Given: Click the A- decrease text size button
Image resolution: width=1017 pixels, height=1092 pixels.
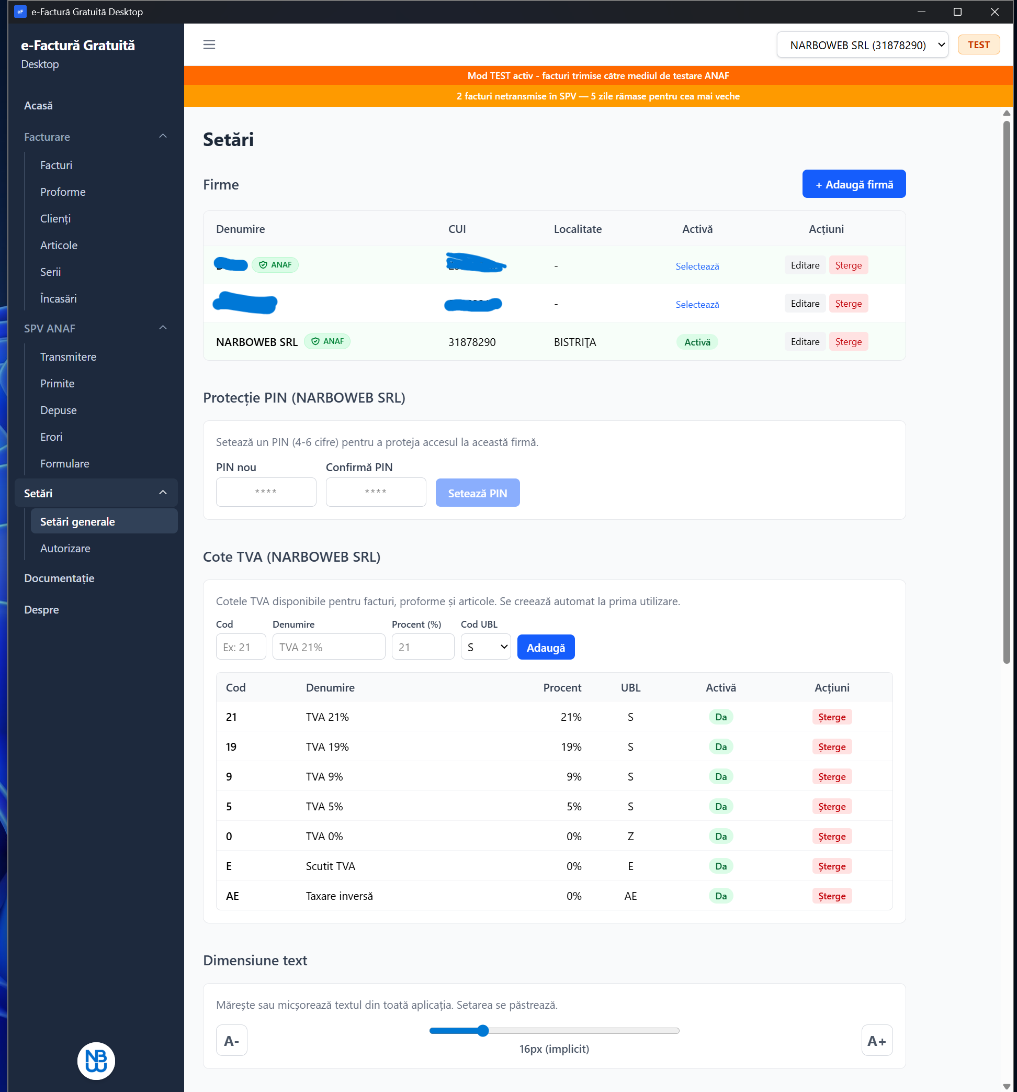Looking at the screenshot, I should point(231,1040).
